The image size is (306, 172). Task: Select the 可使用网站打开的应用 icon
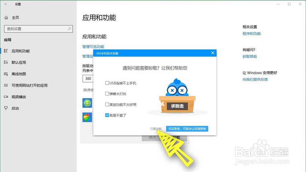click(x=6, y=85)
